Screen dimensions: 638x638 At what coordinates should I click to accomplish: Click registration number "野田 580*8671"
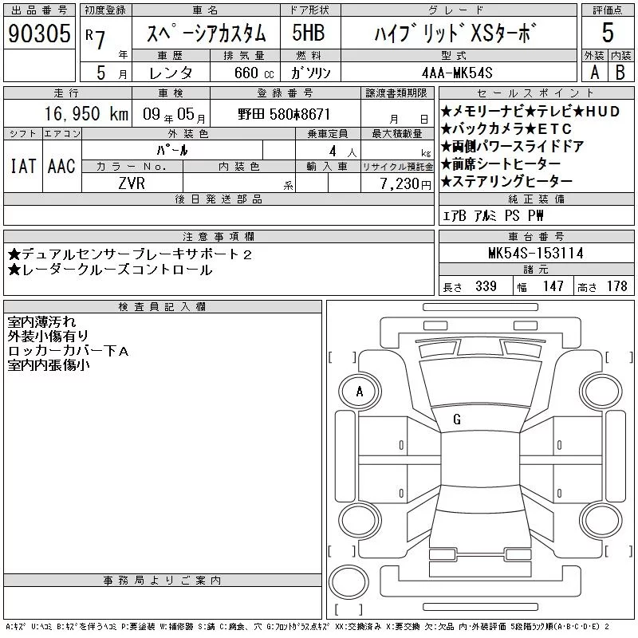tap(284, 114)
